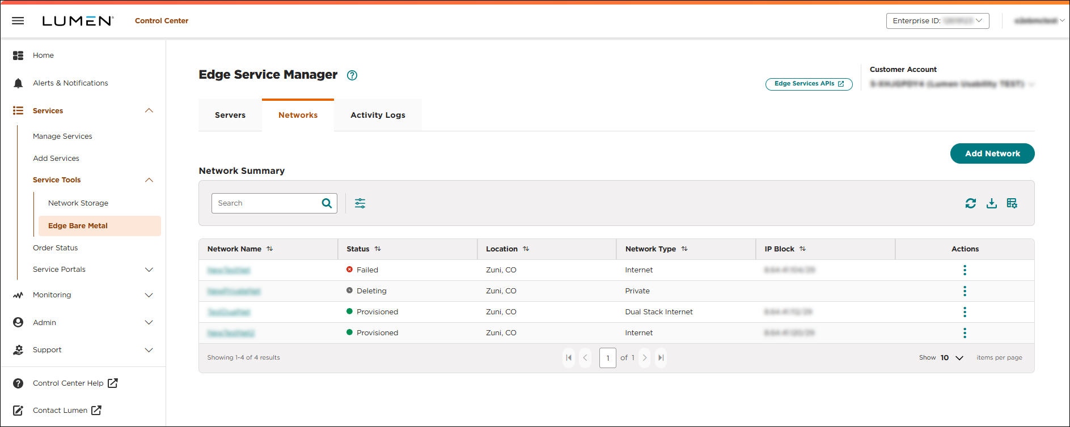Open the Edge Services APIs link
Image resolution: width=1070 pixels, height=427 pixels.
[809, 84]
